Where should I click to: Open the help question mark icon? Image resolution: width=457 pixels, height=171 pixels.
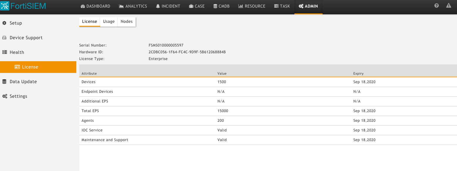click(436, 6)
